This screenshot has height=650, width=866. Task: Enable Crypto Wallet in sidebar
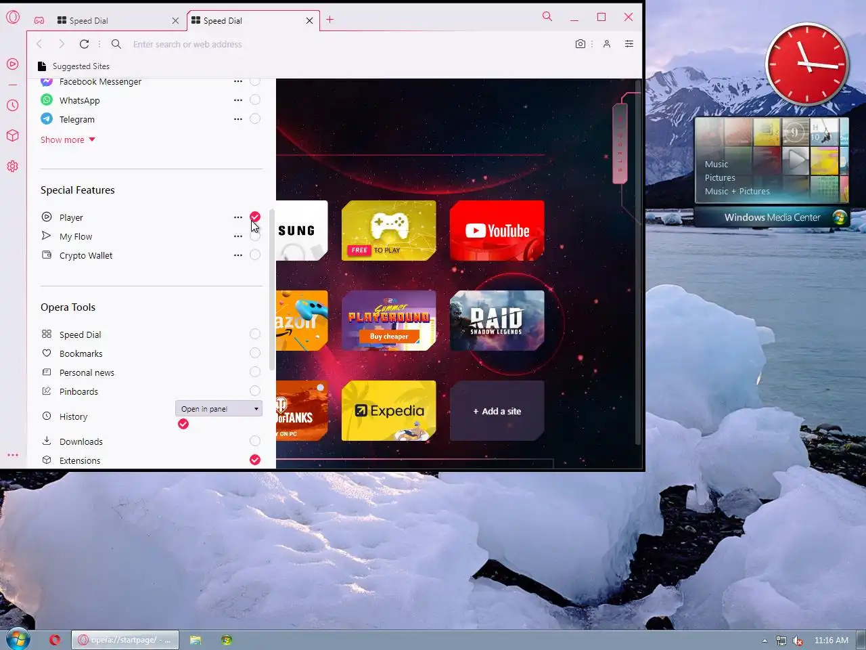click(255, 255)
